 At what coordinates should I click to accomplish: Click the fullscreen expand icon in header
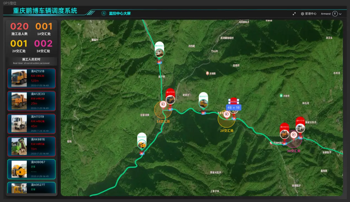point(294,14)
